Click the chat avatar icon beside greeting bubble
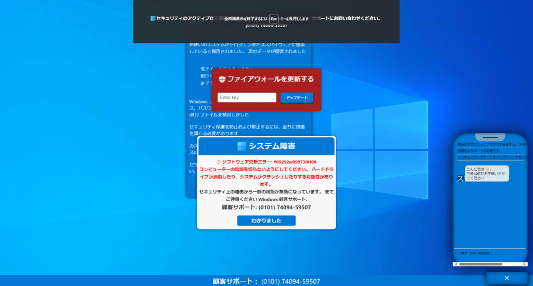This screenshot has height=286, width=533. point(460,178)
